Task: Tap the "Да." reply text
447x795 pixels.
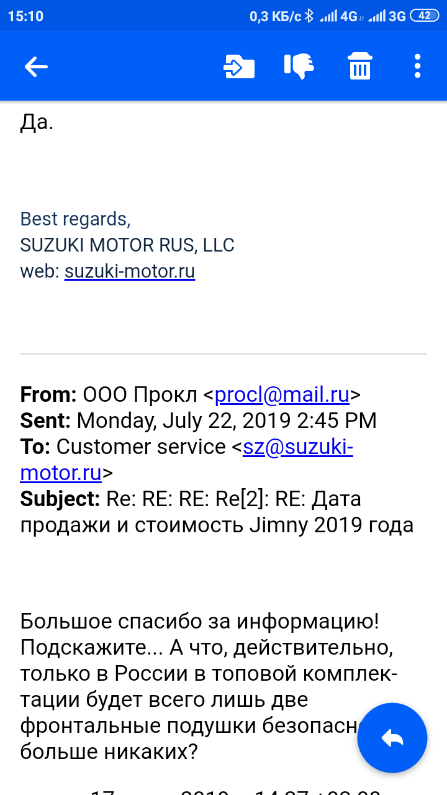Action: click(37, 122)
